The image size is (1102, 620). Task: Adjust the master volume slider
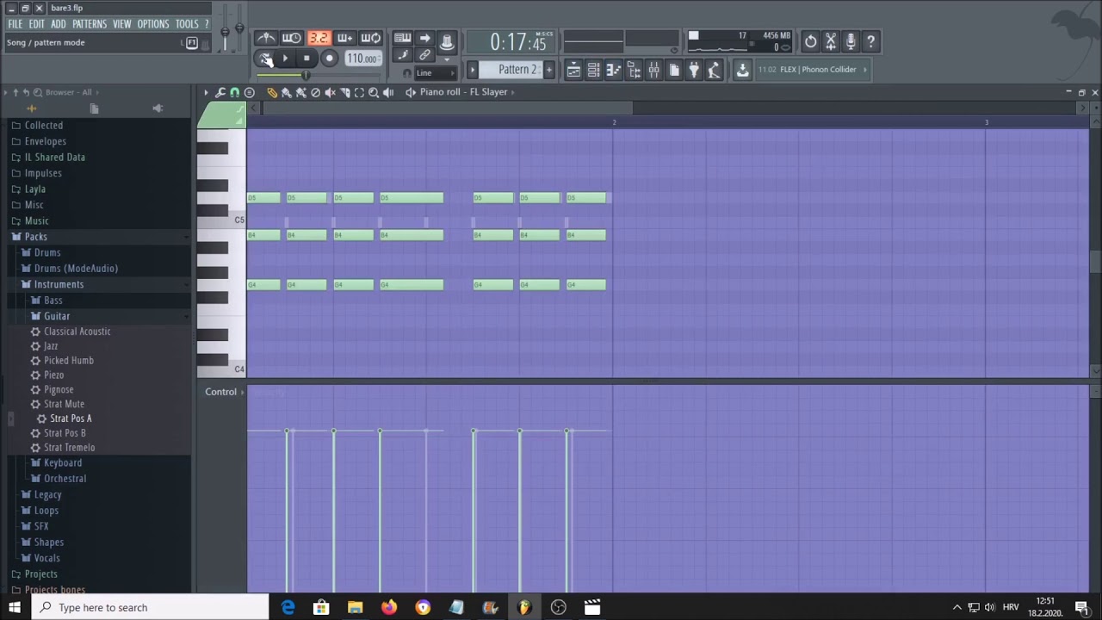[226, 33]
